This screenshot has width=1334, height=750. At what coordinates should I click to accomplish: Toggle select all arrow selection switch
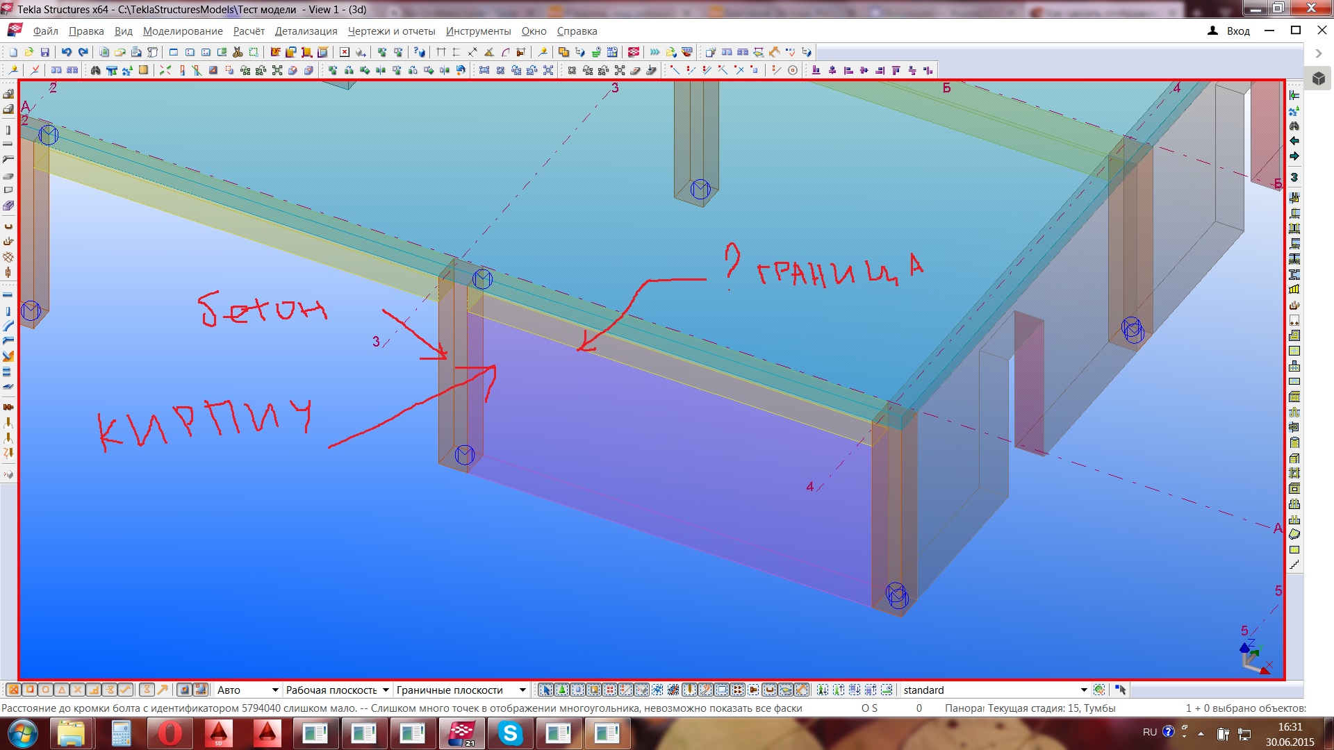click(546, 690)
